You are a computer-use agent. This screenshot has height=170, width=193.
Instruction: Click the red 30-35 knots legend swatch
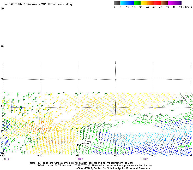[158, 3]
